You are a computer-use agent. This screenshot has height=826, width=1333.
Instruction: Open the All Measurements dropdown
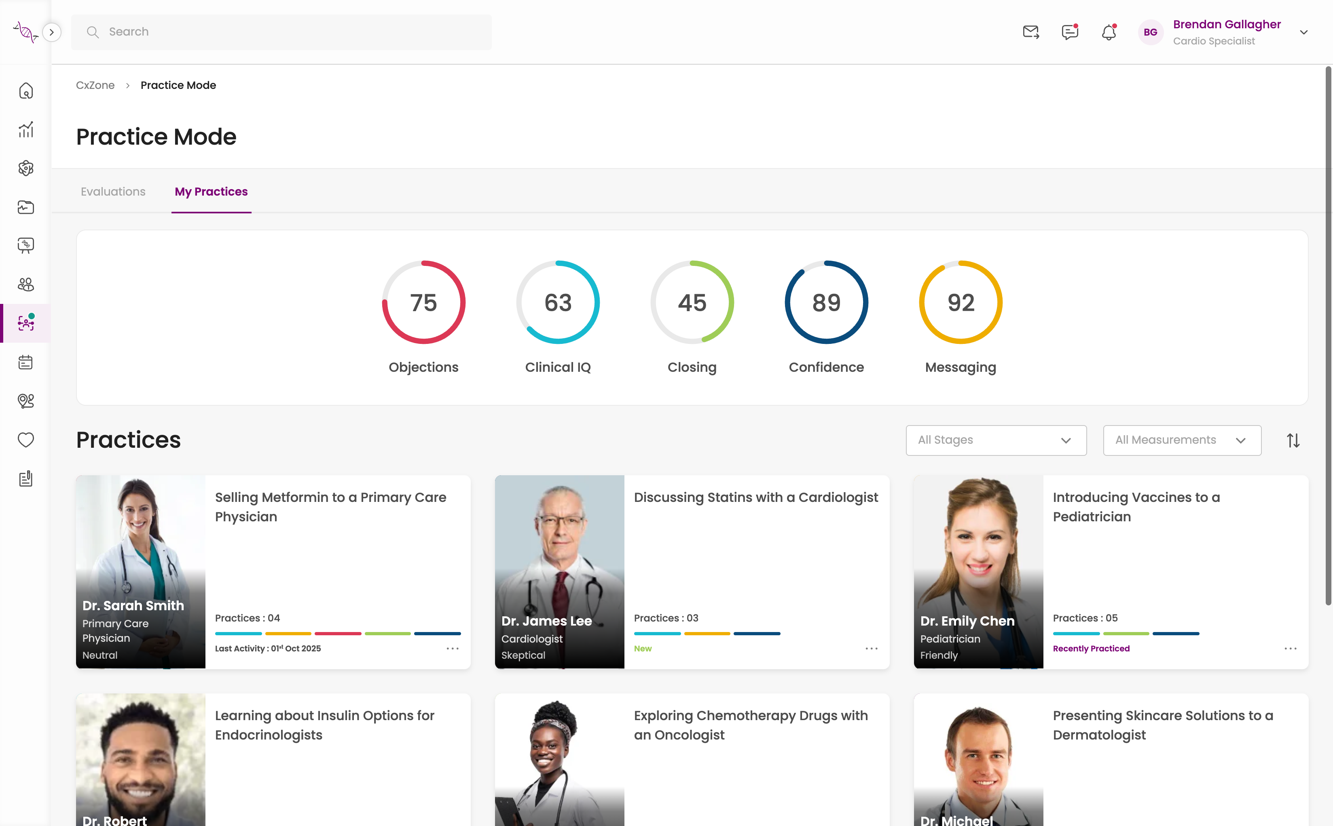1182,440
